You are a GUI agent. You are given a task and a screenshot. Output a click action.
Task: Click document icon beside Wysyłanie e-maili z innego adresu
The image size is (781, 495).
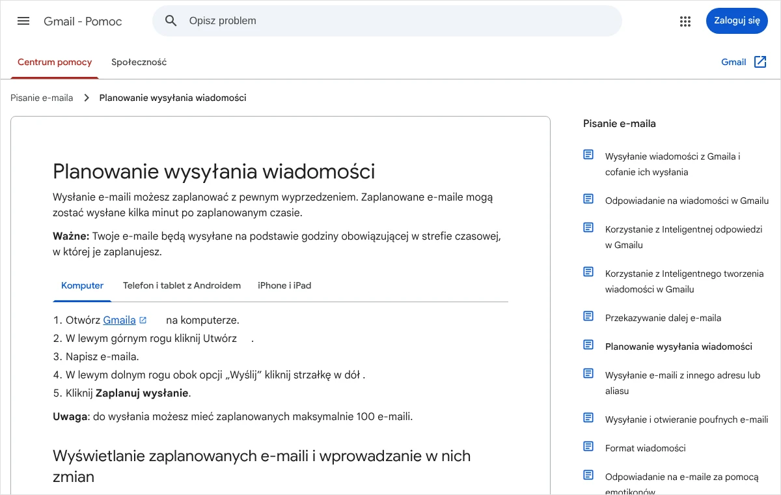click(588, 373)
